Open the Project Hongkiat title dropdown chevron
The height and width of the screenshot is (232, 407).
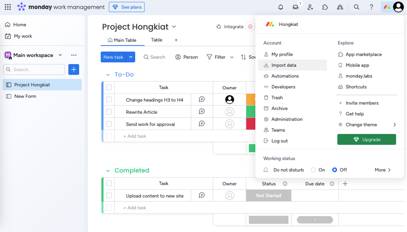pos(174,26)
